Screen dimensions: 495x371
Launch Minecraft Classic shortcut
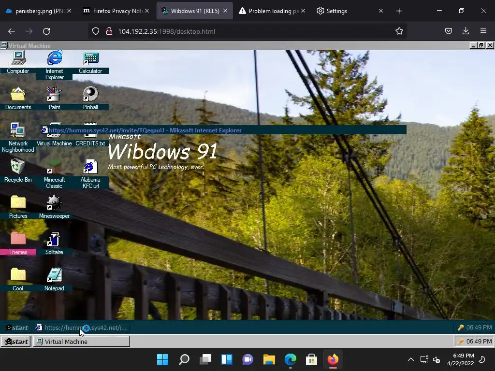coord(54,173)
